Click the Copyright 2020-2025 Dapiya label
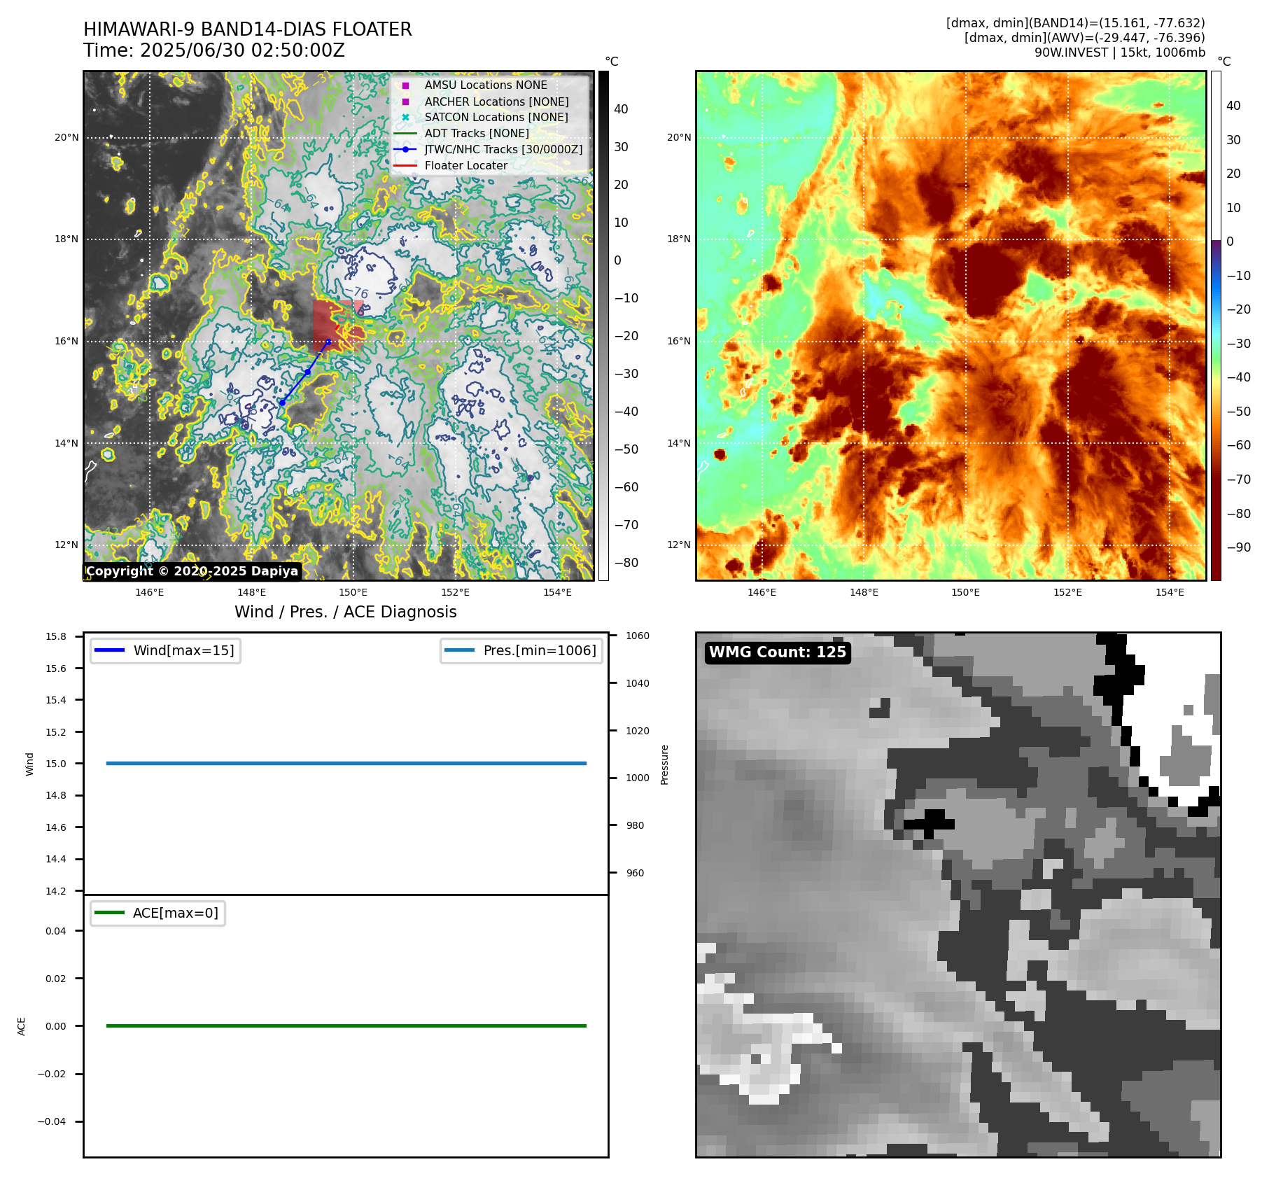Image resolution: width=1269 pixels, height=1183 pixels. 192,571
